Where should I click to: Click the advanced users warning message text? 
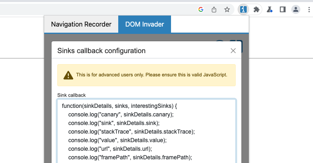pos(152,75)
